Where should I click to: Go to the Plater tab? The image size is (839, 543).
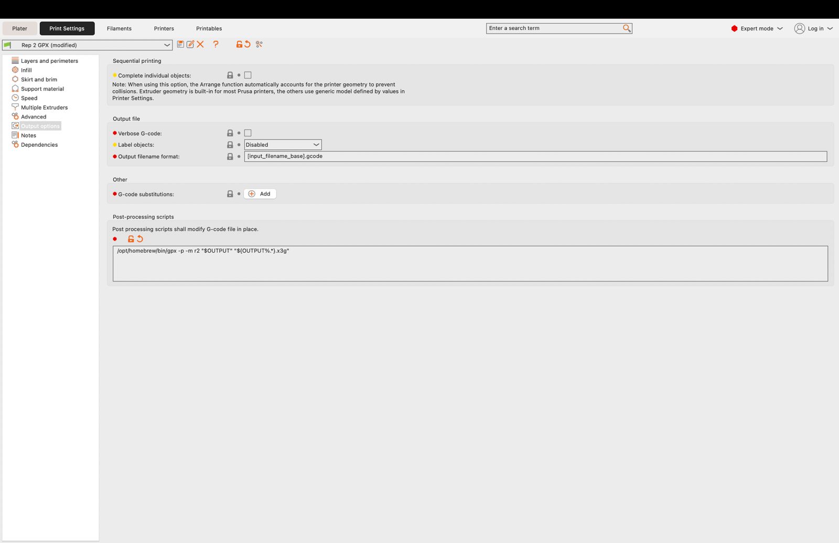click(x=19, y=29)
